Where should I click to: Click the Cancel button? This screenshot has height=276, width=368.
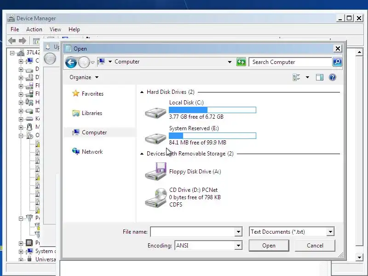[x=315, y=246]
